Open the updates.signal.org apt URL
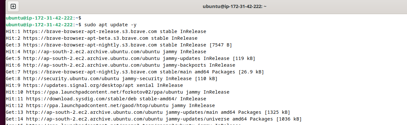Image resolution: width=407 pixels, height=125 pixels. pos(78,85)
